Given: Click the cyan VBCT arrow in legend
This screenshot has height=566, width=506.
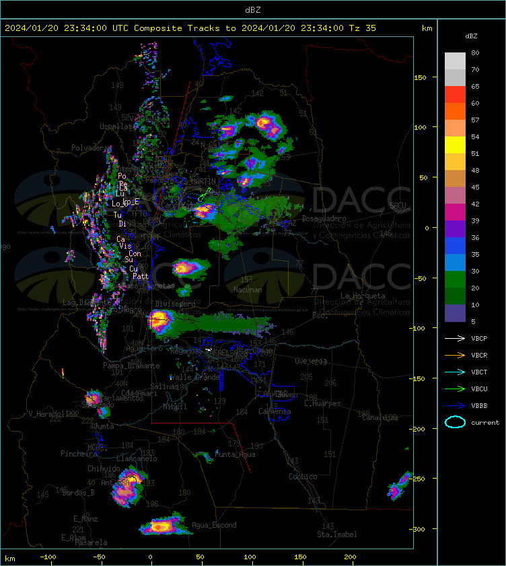Looking at the screenshot, I should (455, 372).
